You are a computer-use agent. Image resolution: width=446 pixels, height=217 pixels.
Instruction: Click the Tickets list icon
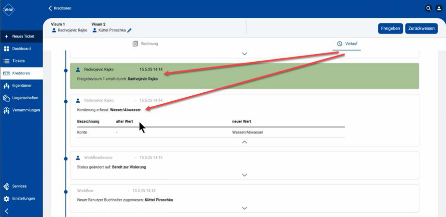coord(6,61)
